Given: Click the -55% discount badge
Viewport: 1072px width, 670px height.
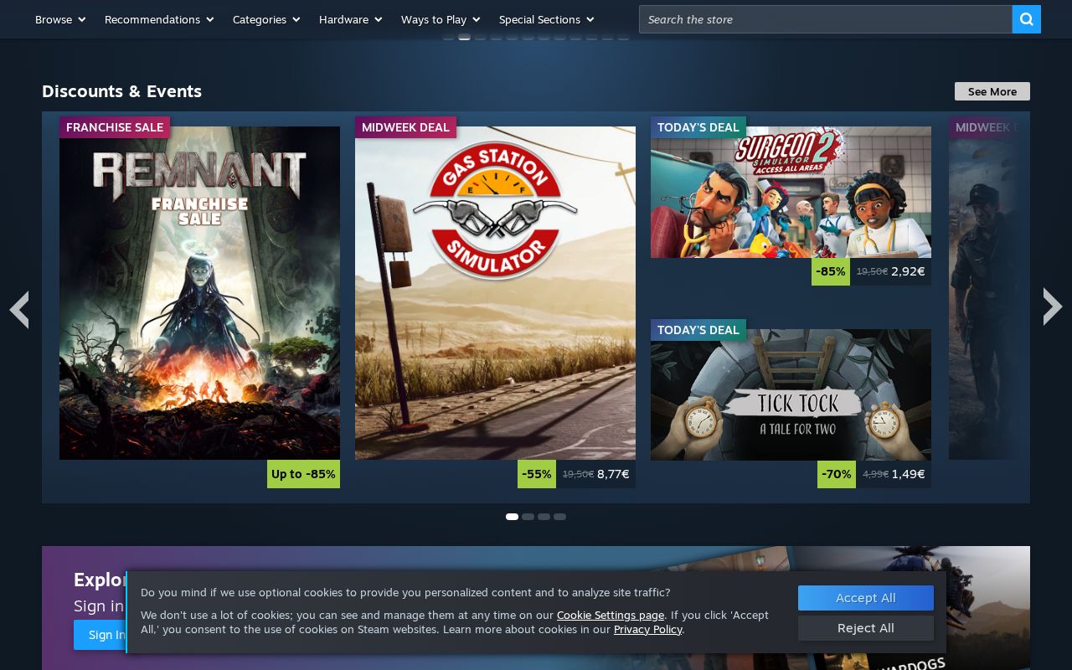Looking at the screenshot, I should point(537,474).
